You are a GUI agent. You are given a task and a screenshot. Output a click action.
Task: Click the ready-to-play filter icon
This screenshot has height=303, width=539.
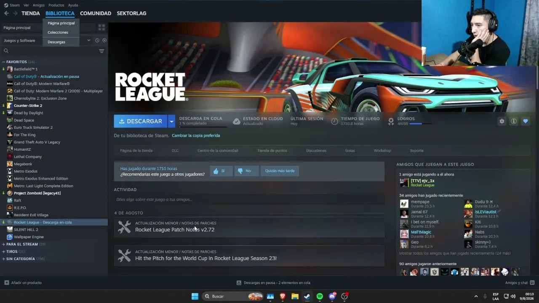(104, 40)
